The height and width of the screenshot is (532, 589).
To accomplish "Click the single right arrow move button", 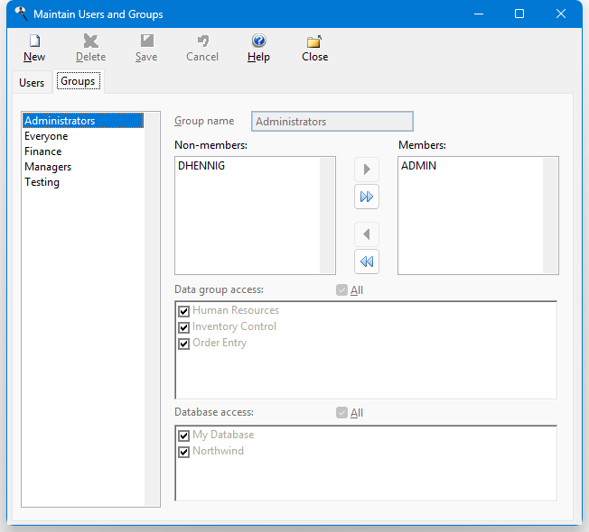I will click(367, 170).
